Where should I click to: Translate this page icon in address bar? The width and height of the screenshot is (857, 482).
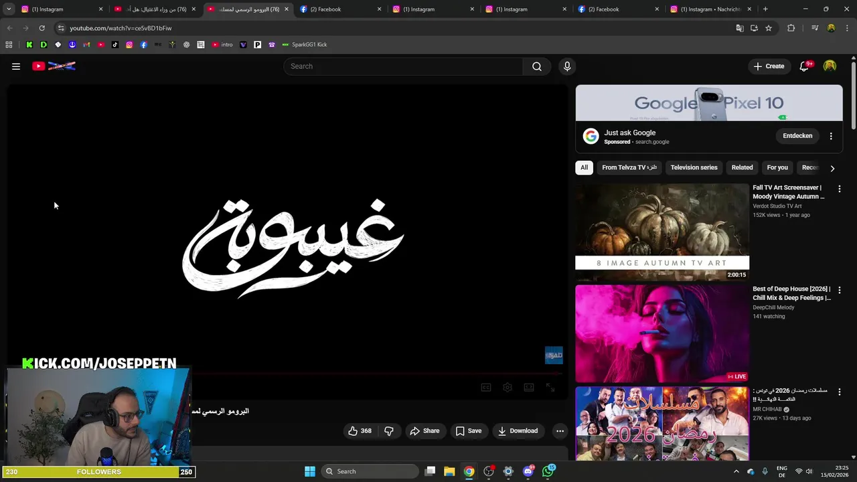(x=740, y=28)
